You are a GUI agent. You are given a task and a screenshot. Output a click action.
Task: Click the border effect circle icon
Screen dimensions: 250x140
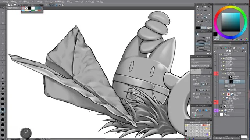pos(197,110)
